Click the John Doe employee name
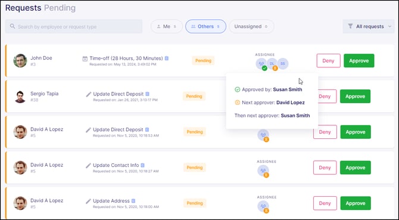The image size is (399, 220). [41, 58]
